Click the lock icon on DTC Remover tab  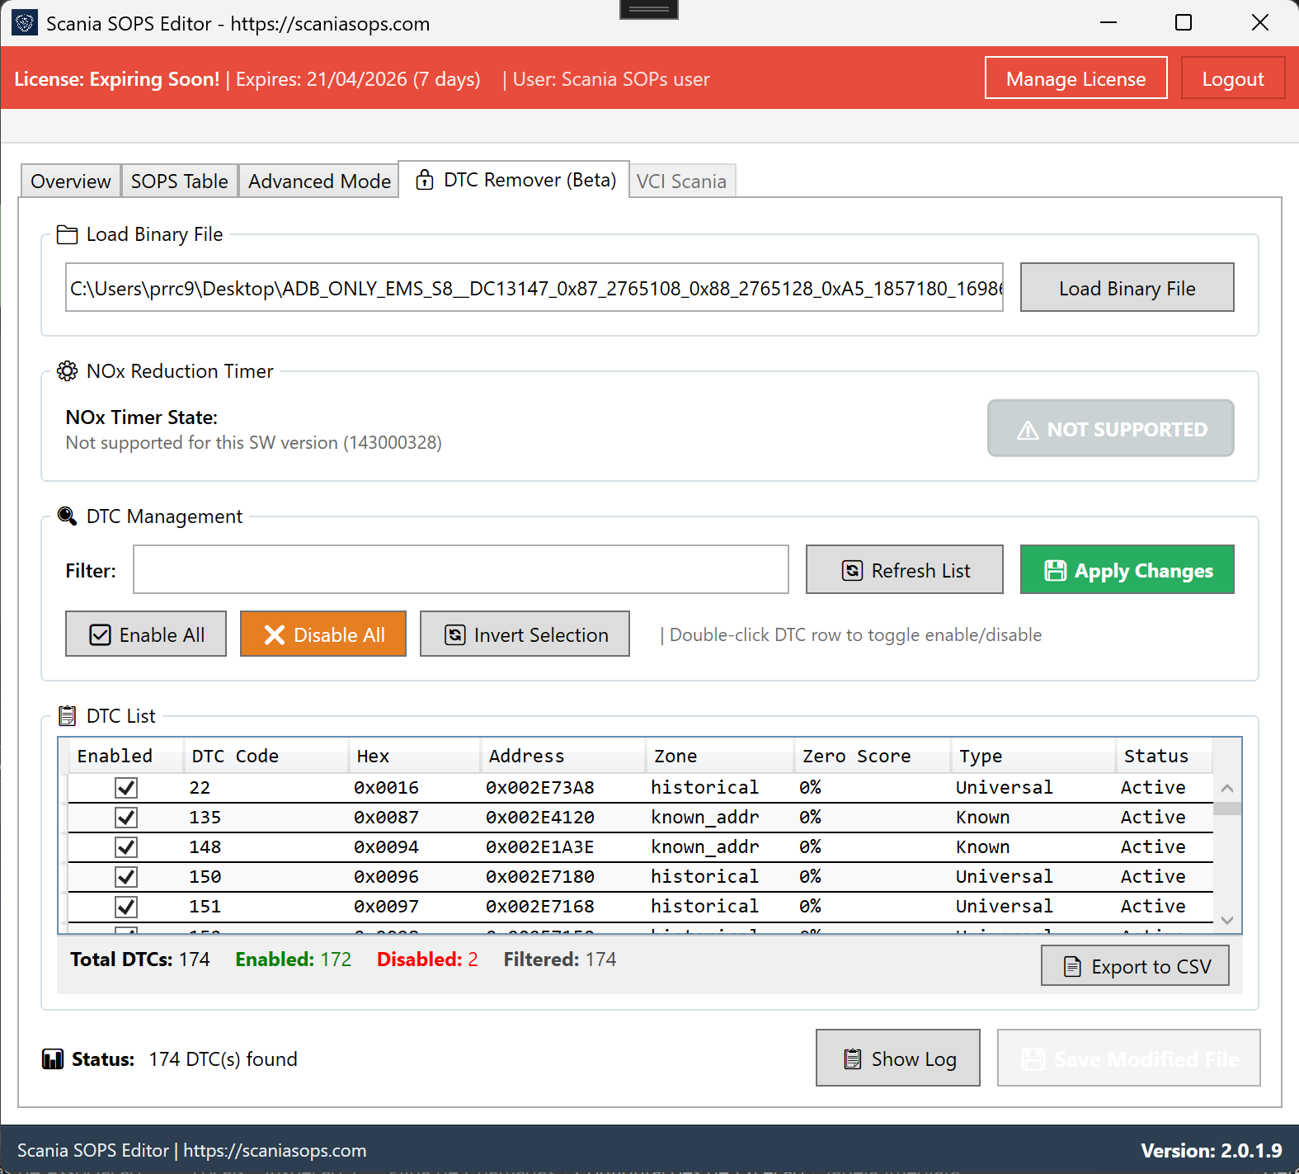pyautogui.click(x=425, y=180)
